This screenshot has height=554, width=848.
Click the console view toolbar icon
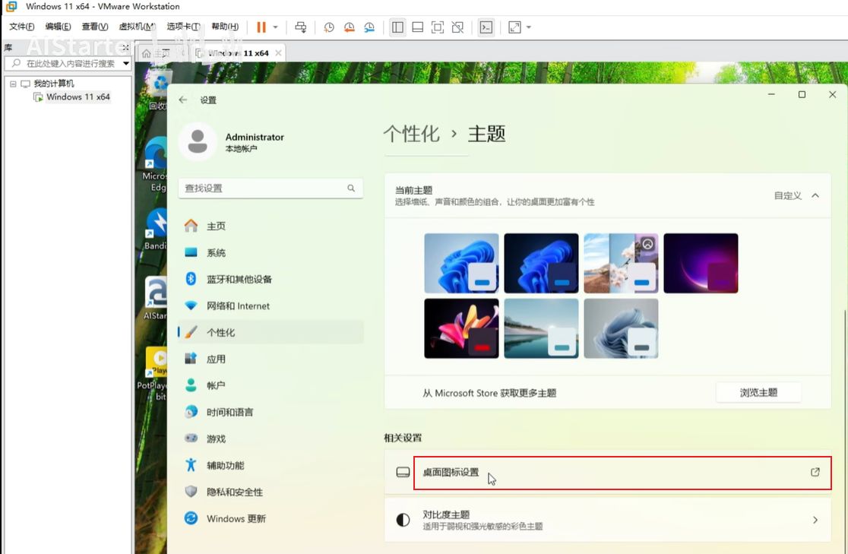(486, 27)
